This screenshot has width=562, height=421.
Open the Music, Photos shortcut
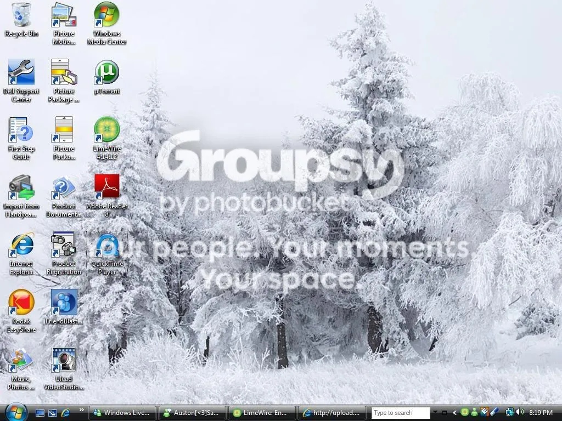tap(21, 369)
